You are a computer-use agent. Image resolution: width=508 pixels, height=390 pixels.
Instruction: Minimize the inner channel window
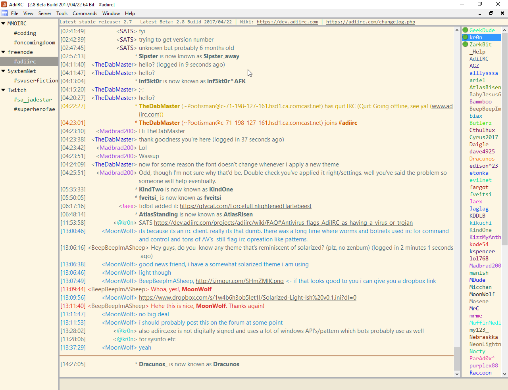[480, 13]
